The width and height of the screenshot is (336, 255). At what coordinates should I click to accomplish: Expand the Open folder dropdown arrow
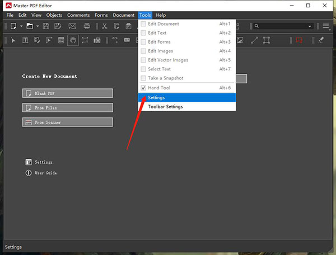point(38,26)
